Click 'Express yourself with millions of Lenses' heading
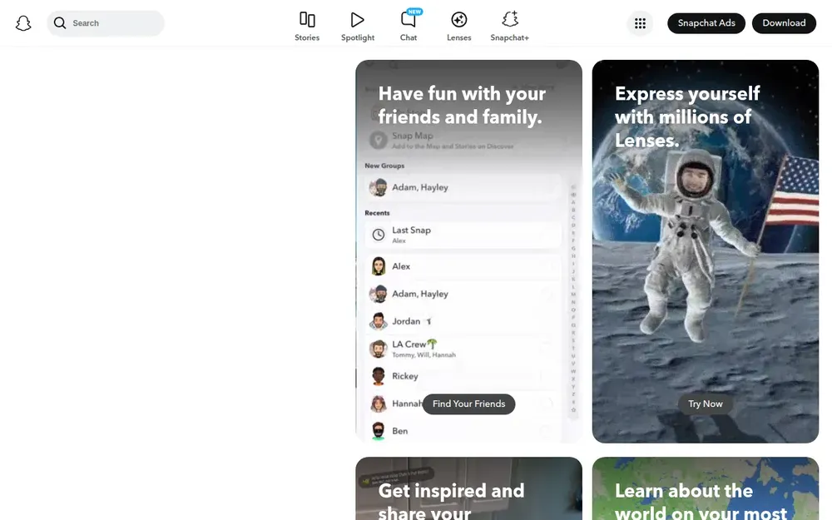The image size is (832, 520). pos(687,116)
